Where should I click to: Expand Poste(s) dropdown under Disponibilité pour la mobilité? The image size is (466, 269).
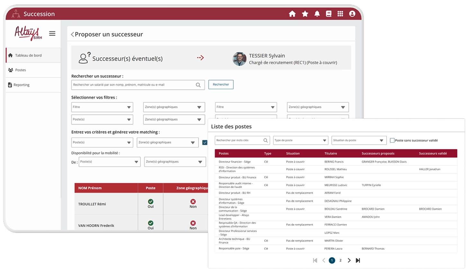coord(110,162)
